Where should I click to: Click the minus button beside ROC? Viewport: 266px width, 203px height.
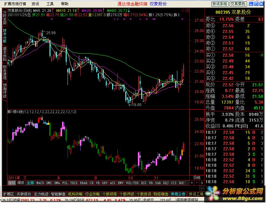pos(197,183)
